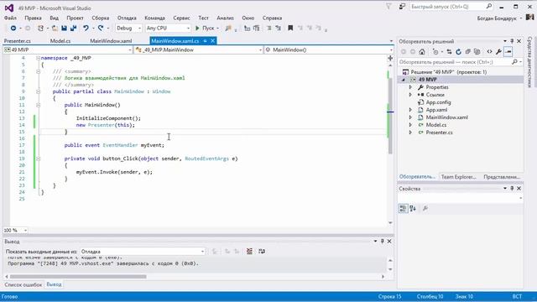
Task: Refresh the Solution Explorer
Action: [x=459, y=52]
